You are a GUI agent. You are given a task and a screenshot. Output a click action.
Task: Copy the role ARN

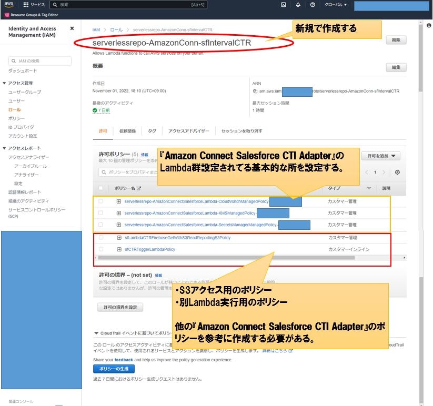255,91
